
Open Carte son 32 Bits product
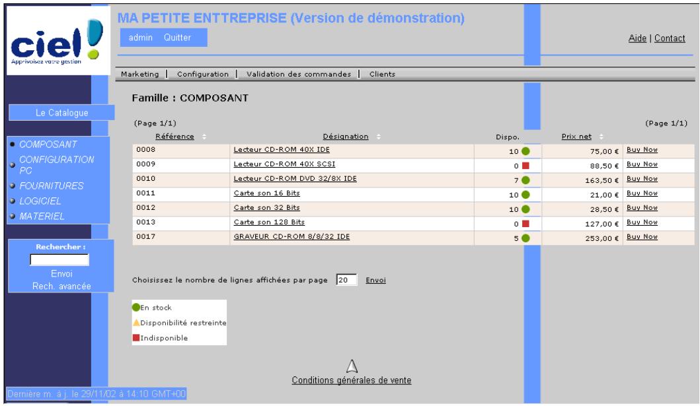tap(267, 208)
